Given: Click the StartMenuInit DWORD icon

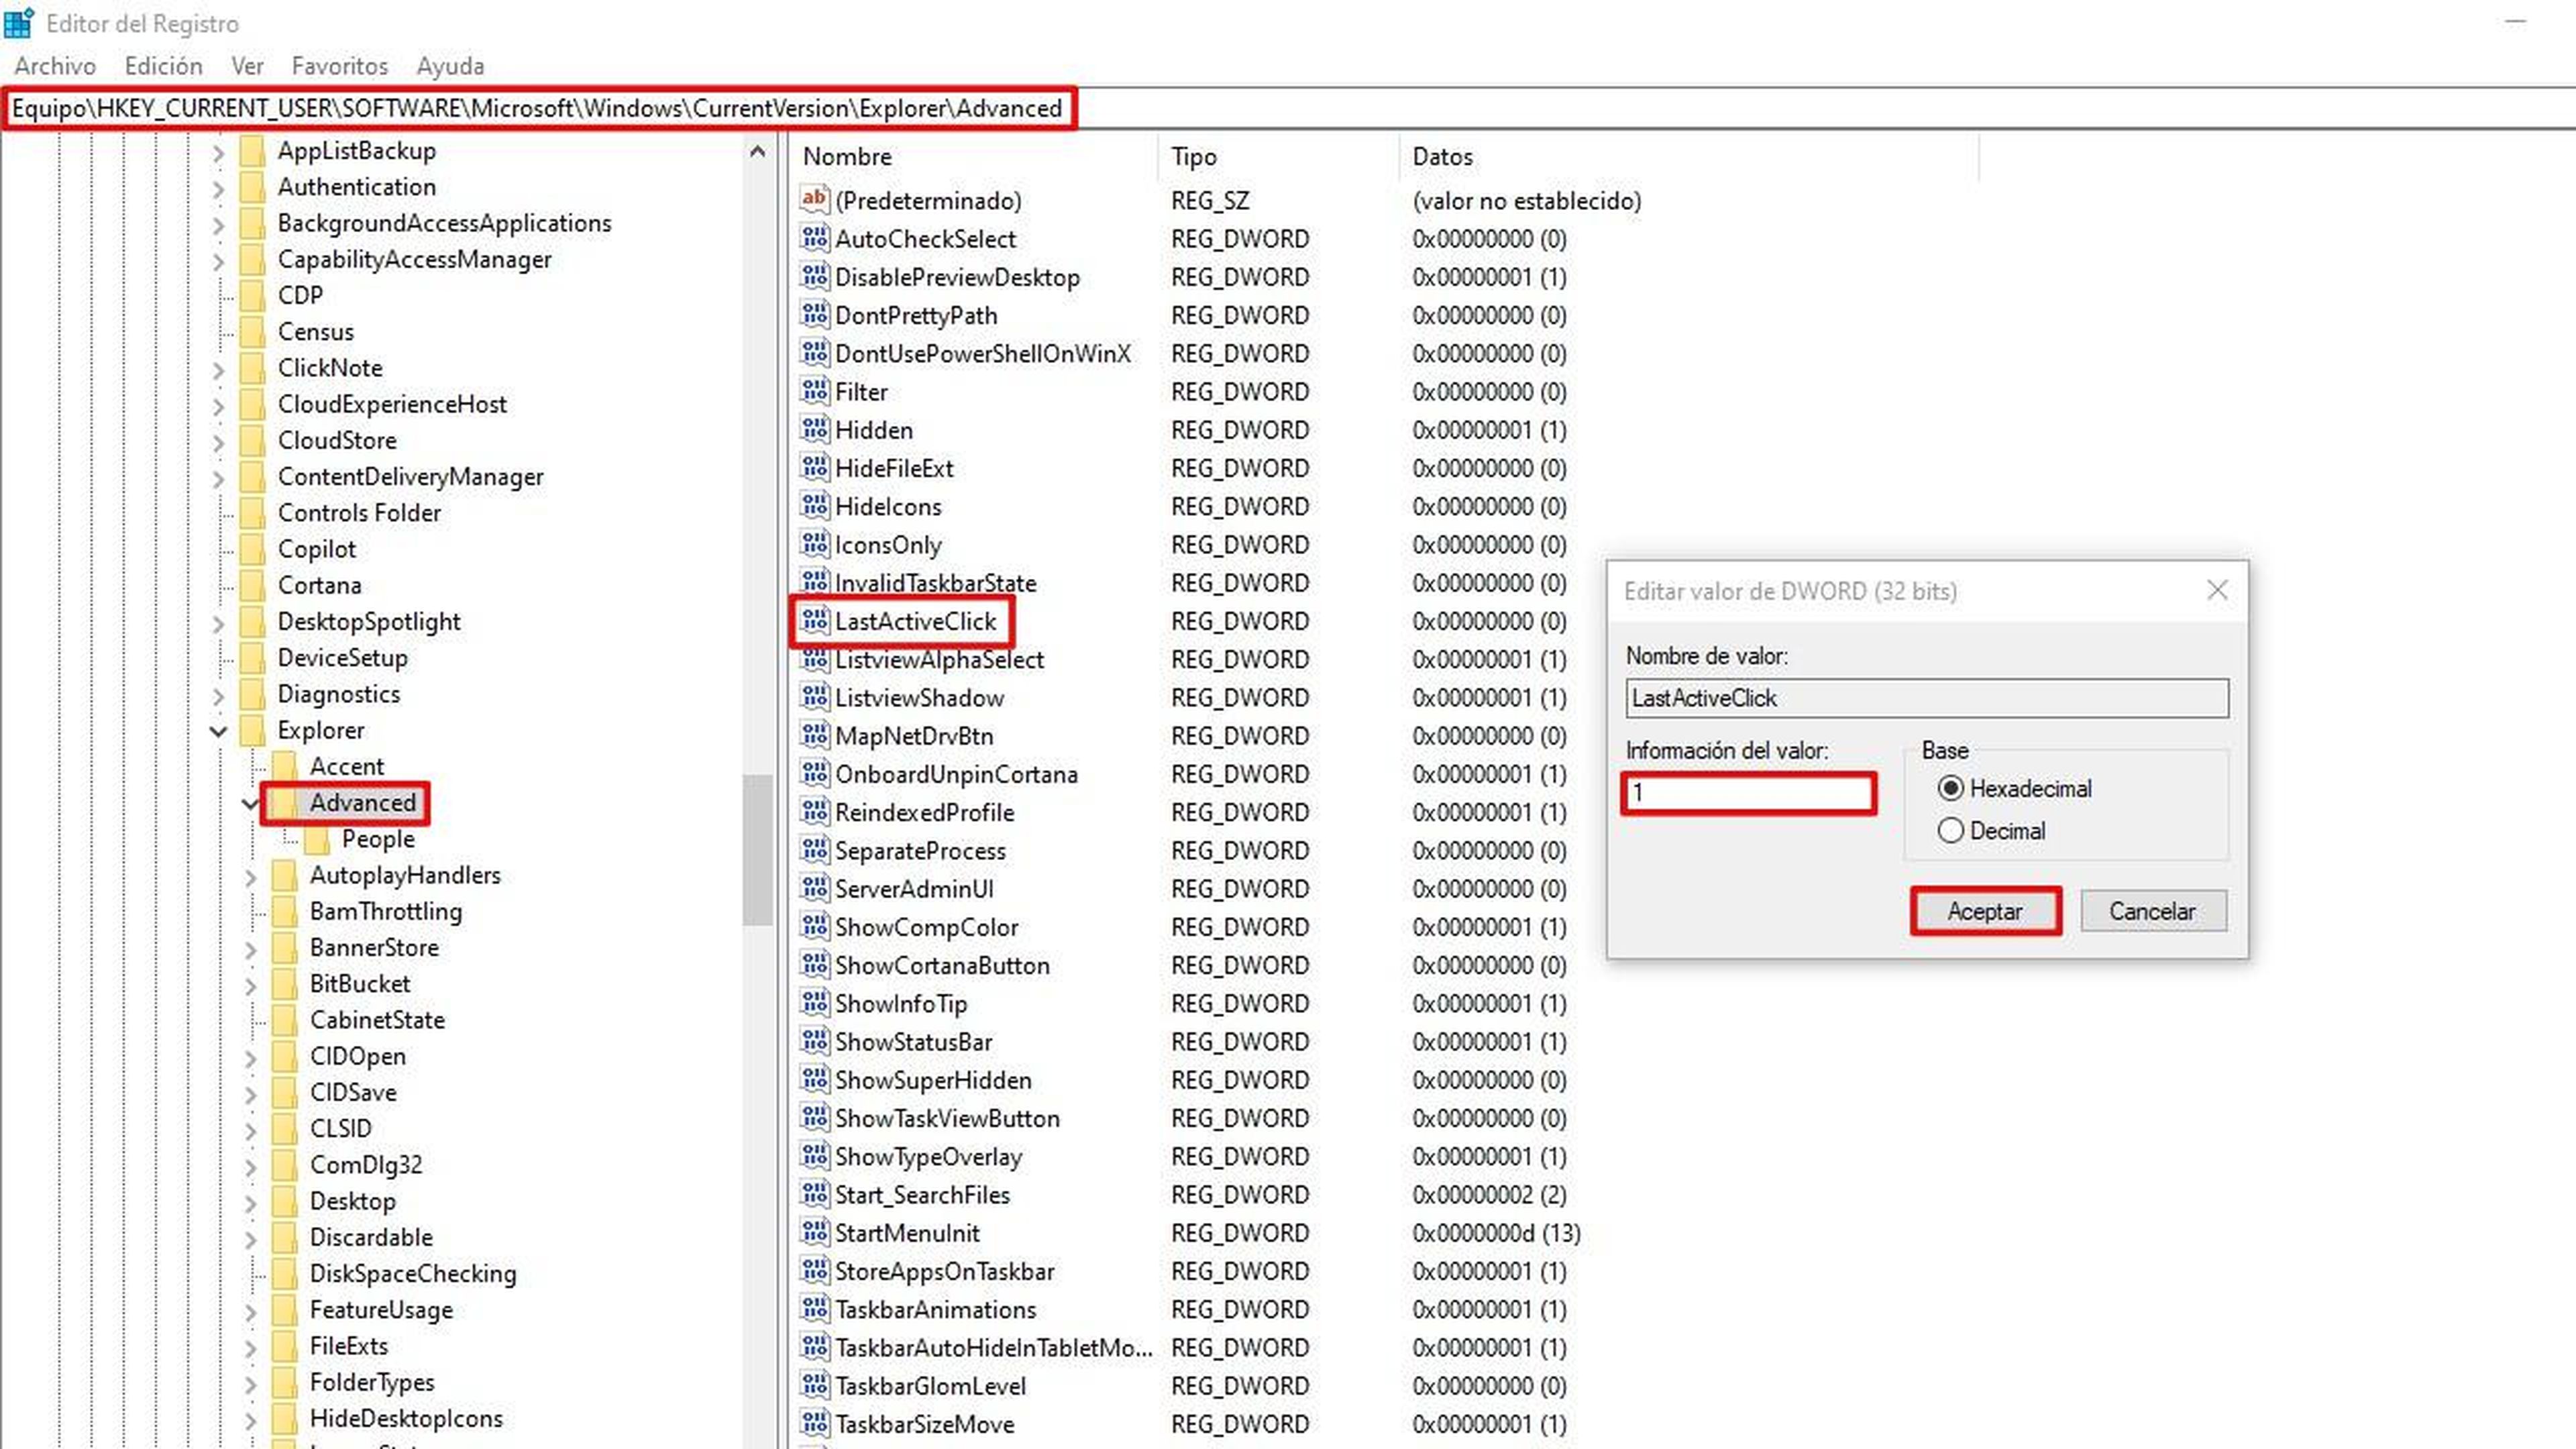Looking at the screenshot, I should tap(814, 1233).
